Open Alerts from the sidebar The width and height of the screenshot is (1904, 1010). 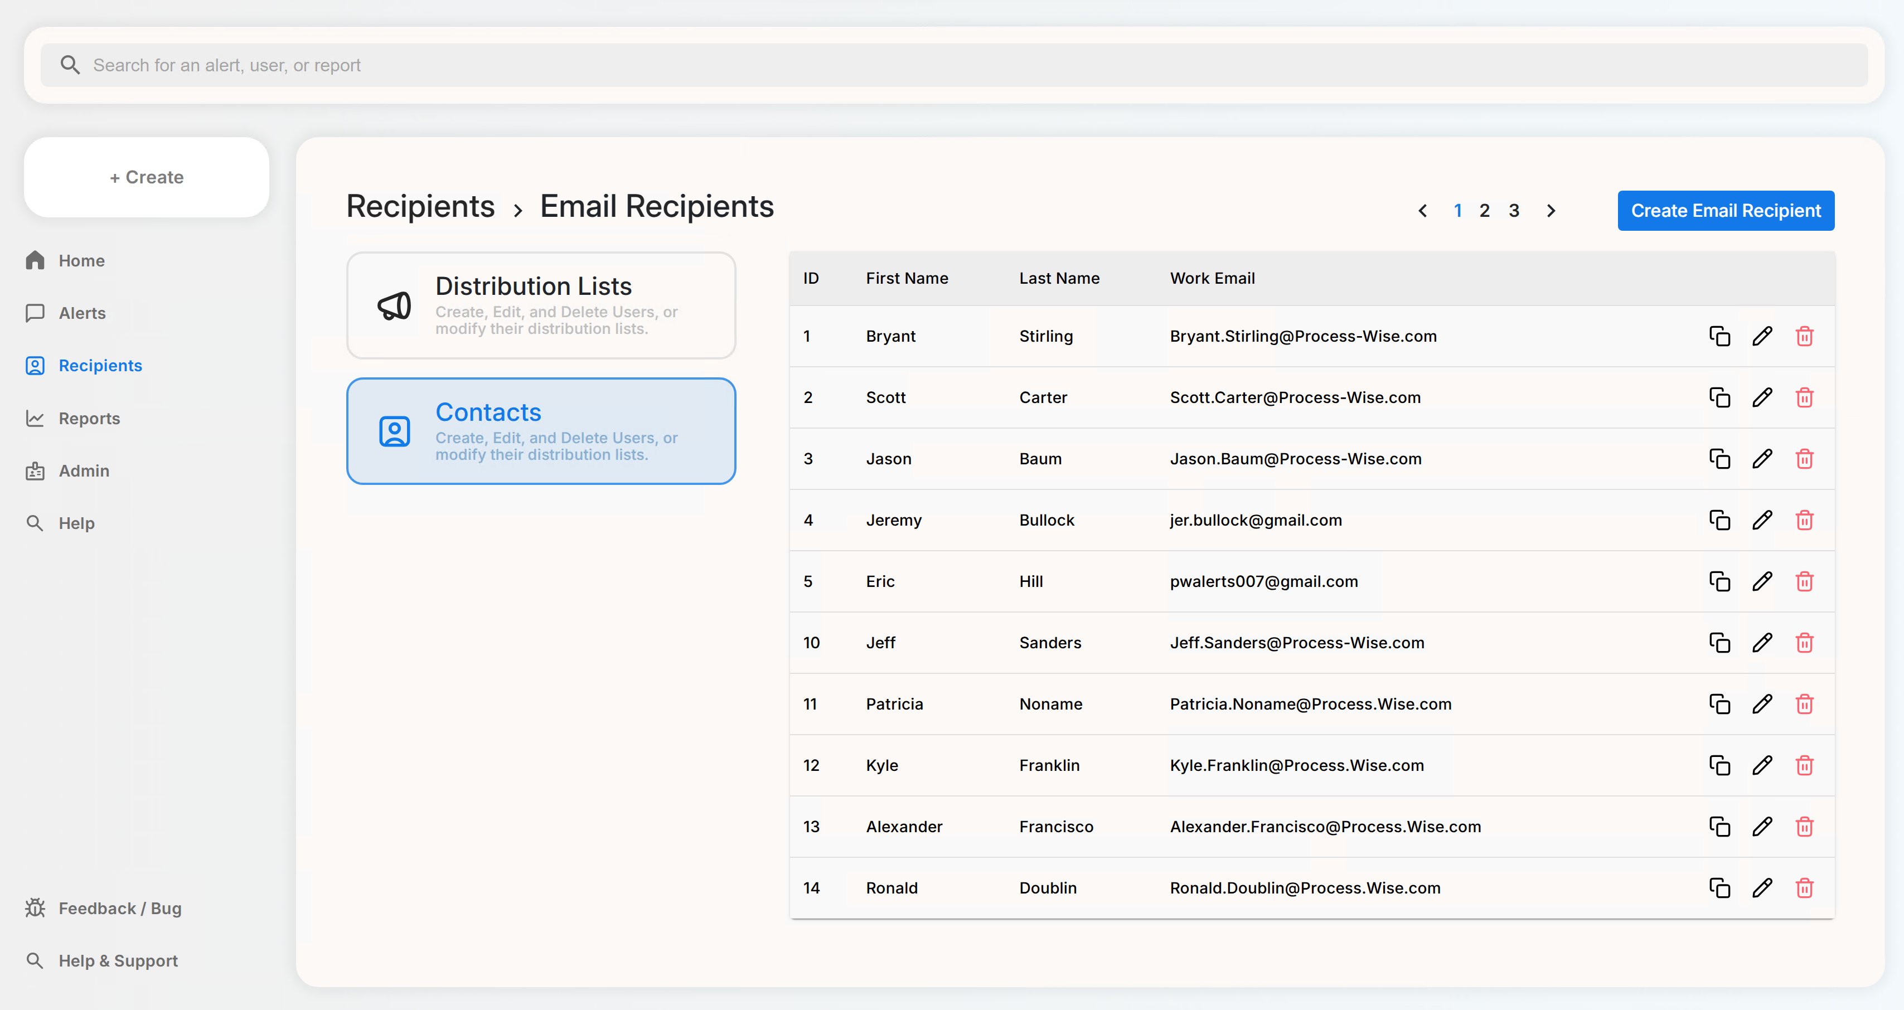click(82, 313)
